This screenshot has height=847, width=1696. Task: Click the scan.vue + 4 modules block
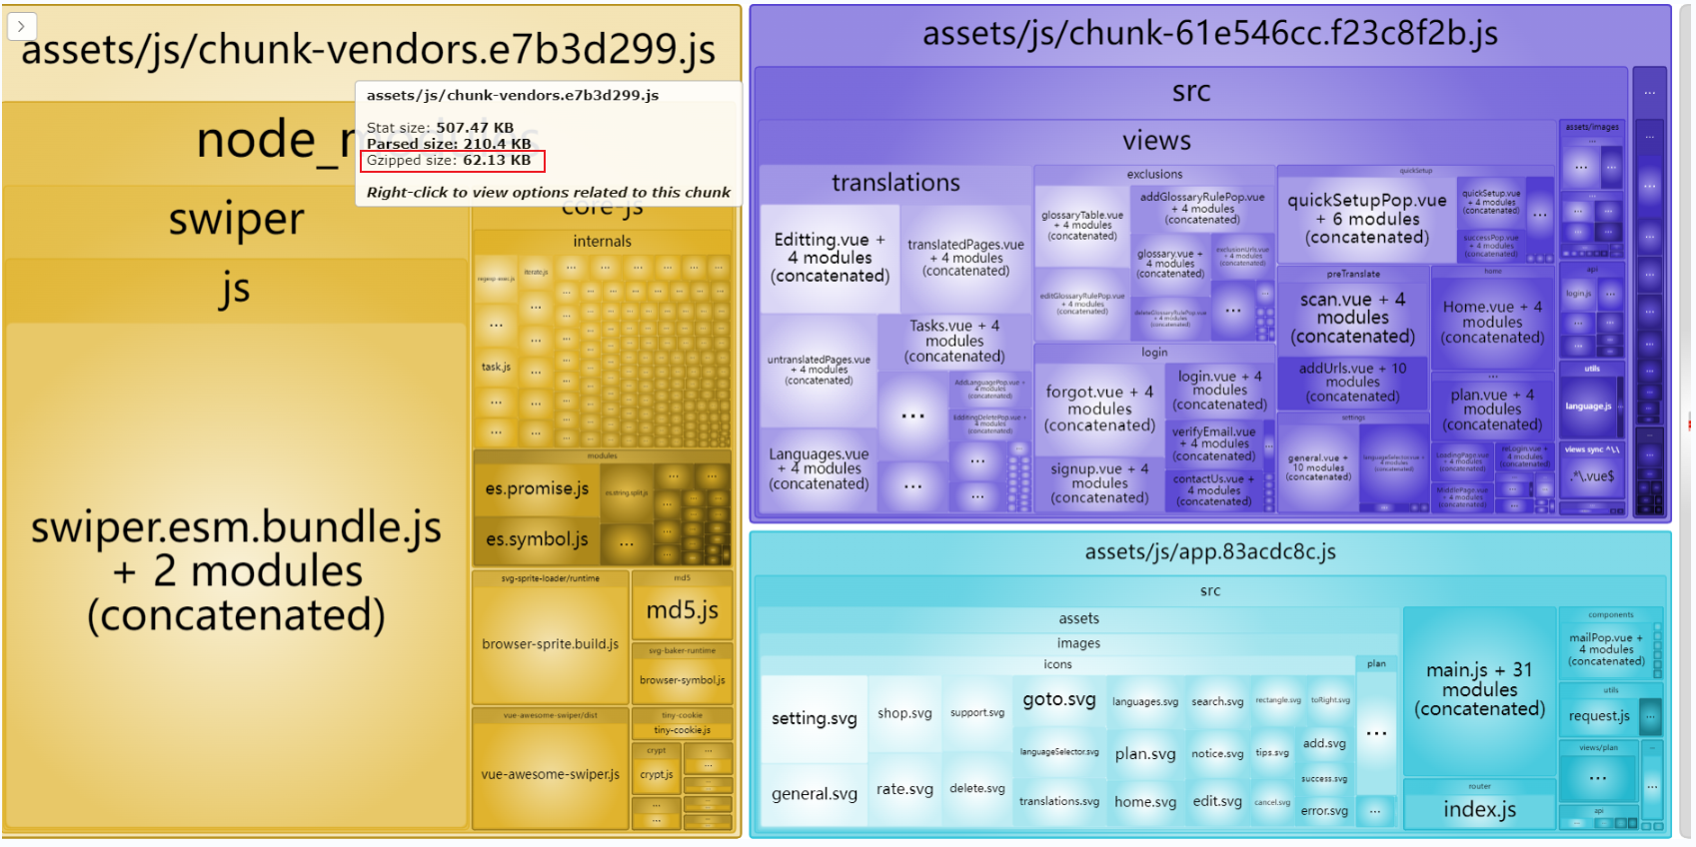pyautogui.click(x=1353, y=318)
